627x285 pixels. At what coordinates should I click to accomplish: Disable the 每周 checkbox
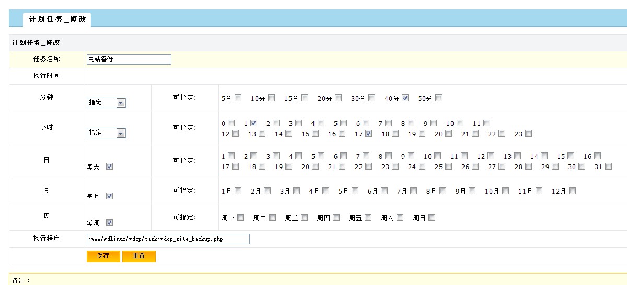(110, 222)
